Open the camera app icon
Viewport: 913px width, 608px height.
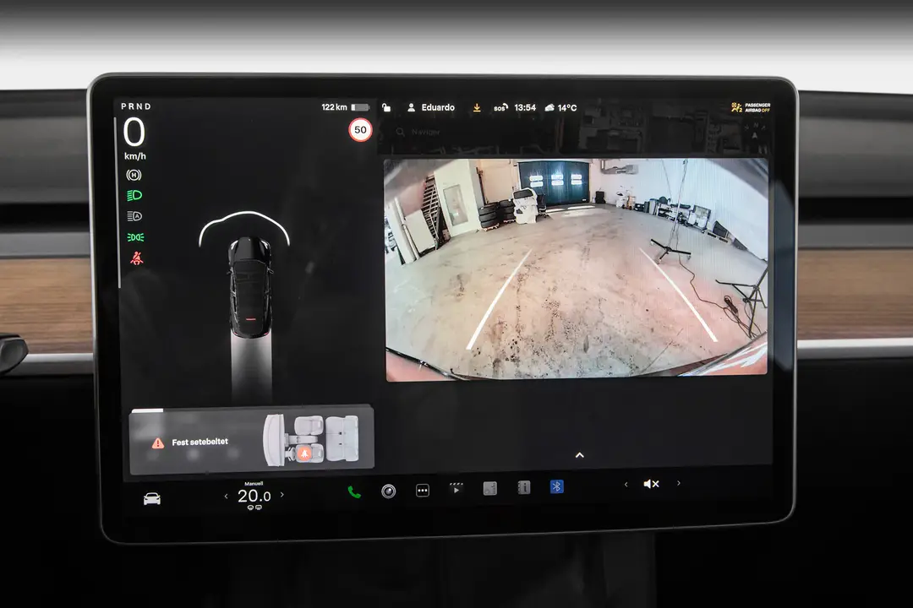tap(388, 491)
